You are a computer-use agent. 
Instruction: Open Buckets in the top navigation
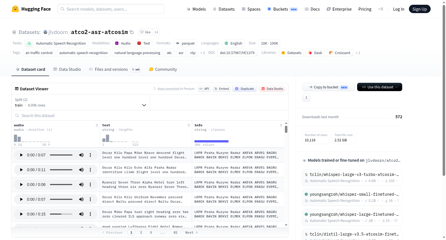coord(282,9)
